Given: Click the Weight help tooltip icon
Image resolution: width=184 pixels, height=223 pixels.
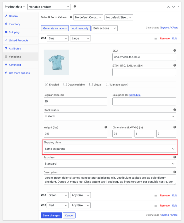Looking at the screenshot, I should point(106,127).
